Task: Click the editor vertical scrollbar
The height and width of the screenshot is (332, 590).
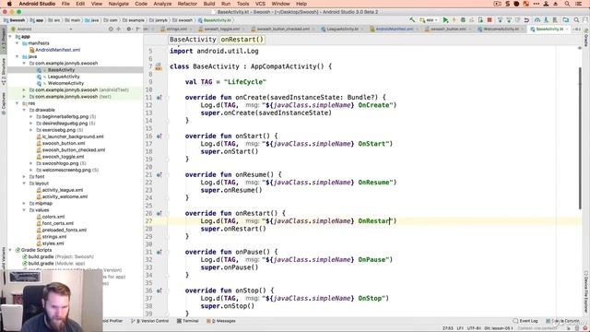Action: tap(580, 139)
